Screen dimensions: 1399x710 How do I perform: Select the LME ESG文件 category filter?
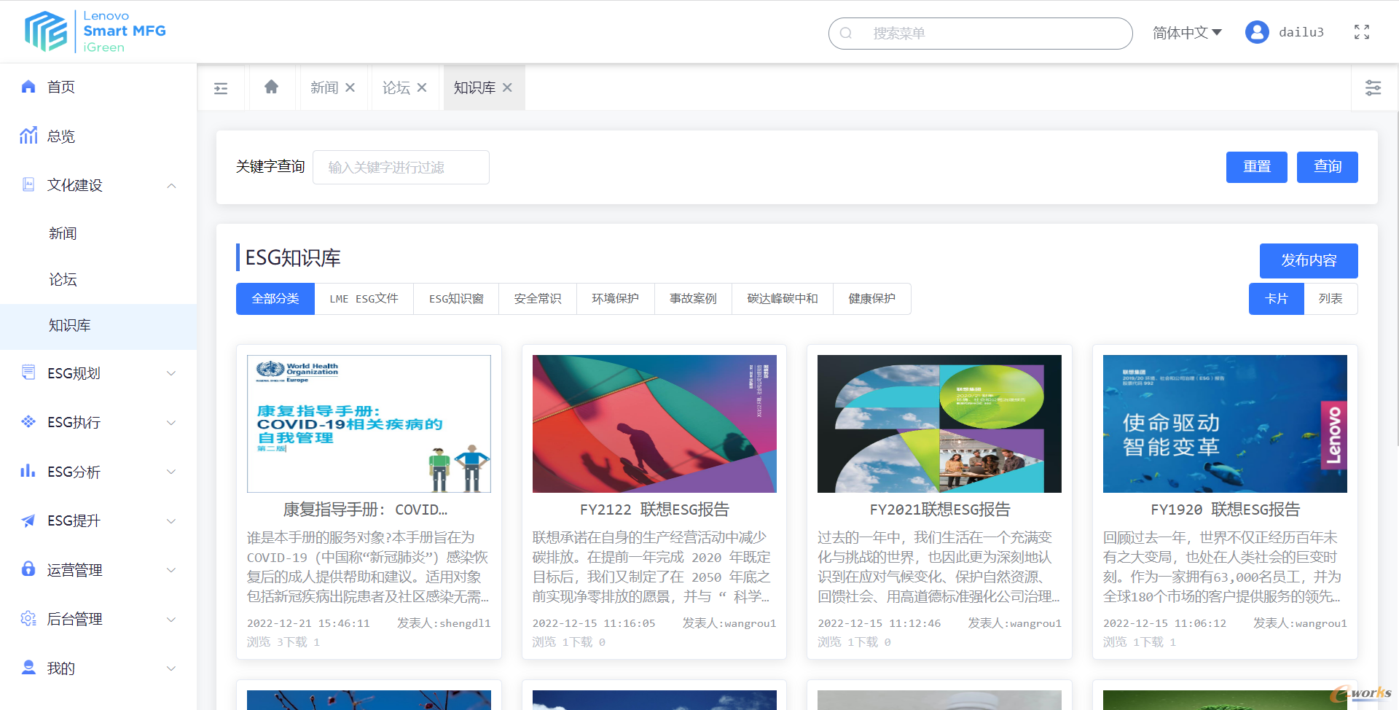[x=364, y=299]
